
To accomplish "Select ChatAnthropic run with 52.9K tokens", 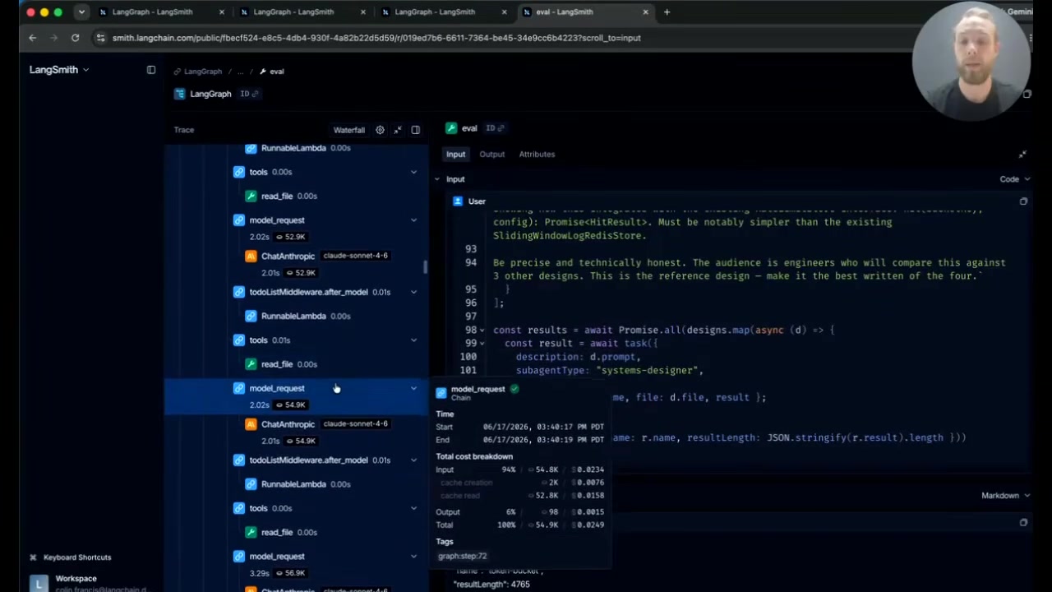I will (x=296, y=264).
